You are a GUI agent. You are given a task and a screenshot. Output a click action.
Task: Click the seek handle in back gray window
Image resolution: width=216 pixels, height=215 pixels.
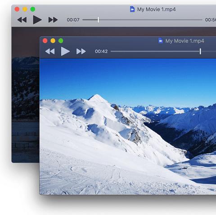click(x=98, y=20)
